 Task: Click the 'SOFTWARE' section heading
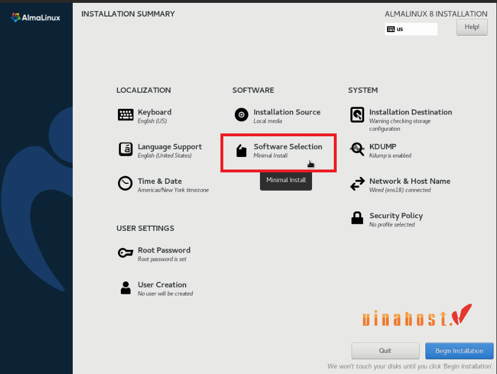coord(253,90)
